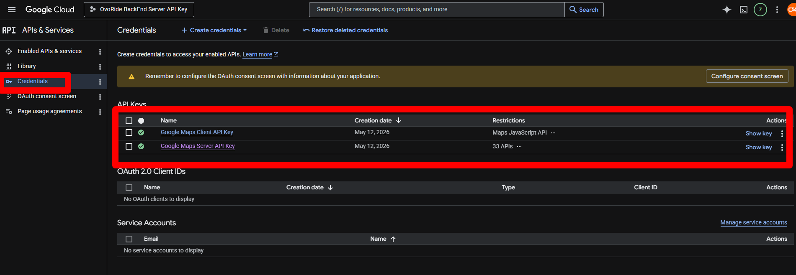The height and width of the screenshot is (275, 796).
Task: Open more options for OAuth consent screen
Action: 100,97
